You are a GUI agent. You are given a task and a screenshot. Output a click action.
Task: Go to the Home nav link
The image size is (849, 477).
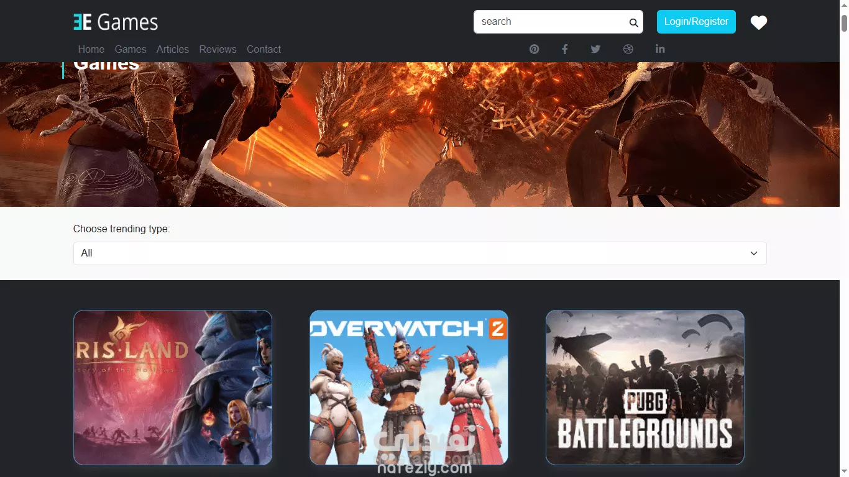coord(91,49)
